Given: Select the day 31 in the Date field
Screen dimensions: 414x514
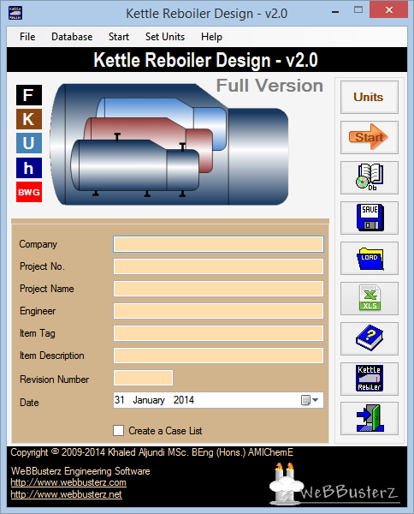Looking at the screenshot, I should 120,400.
